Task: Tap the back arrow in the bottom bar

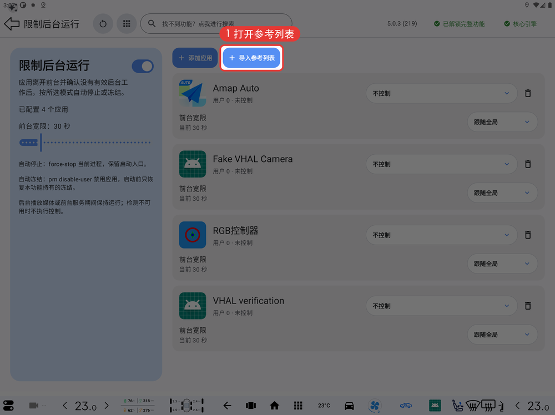Action: click(x=227, y=406)
